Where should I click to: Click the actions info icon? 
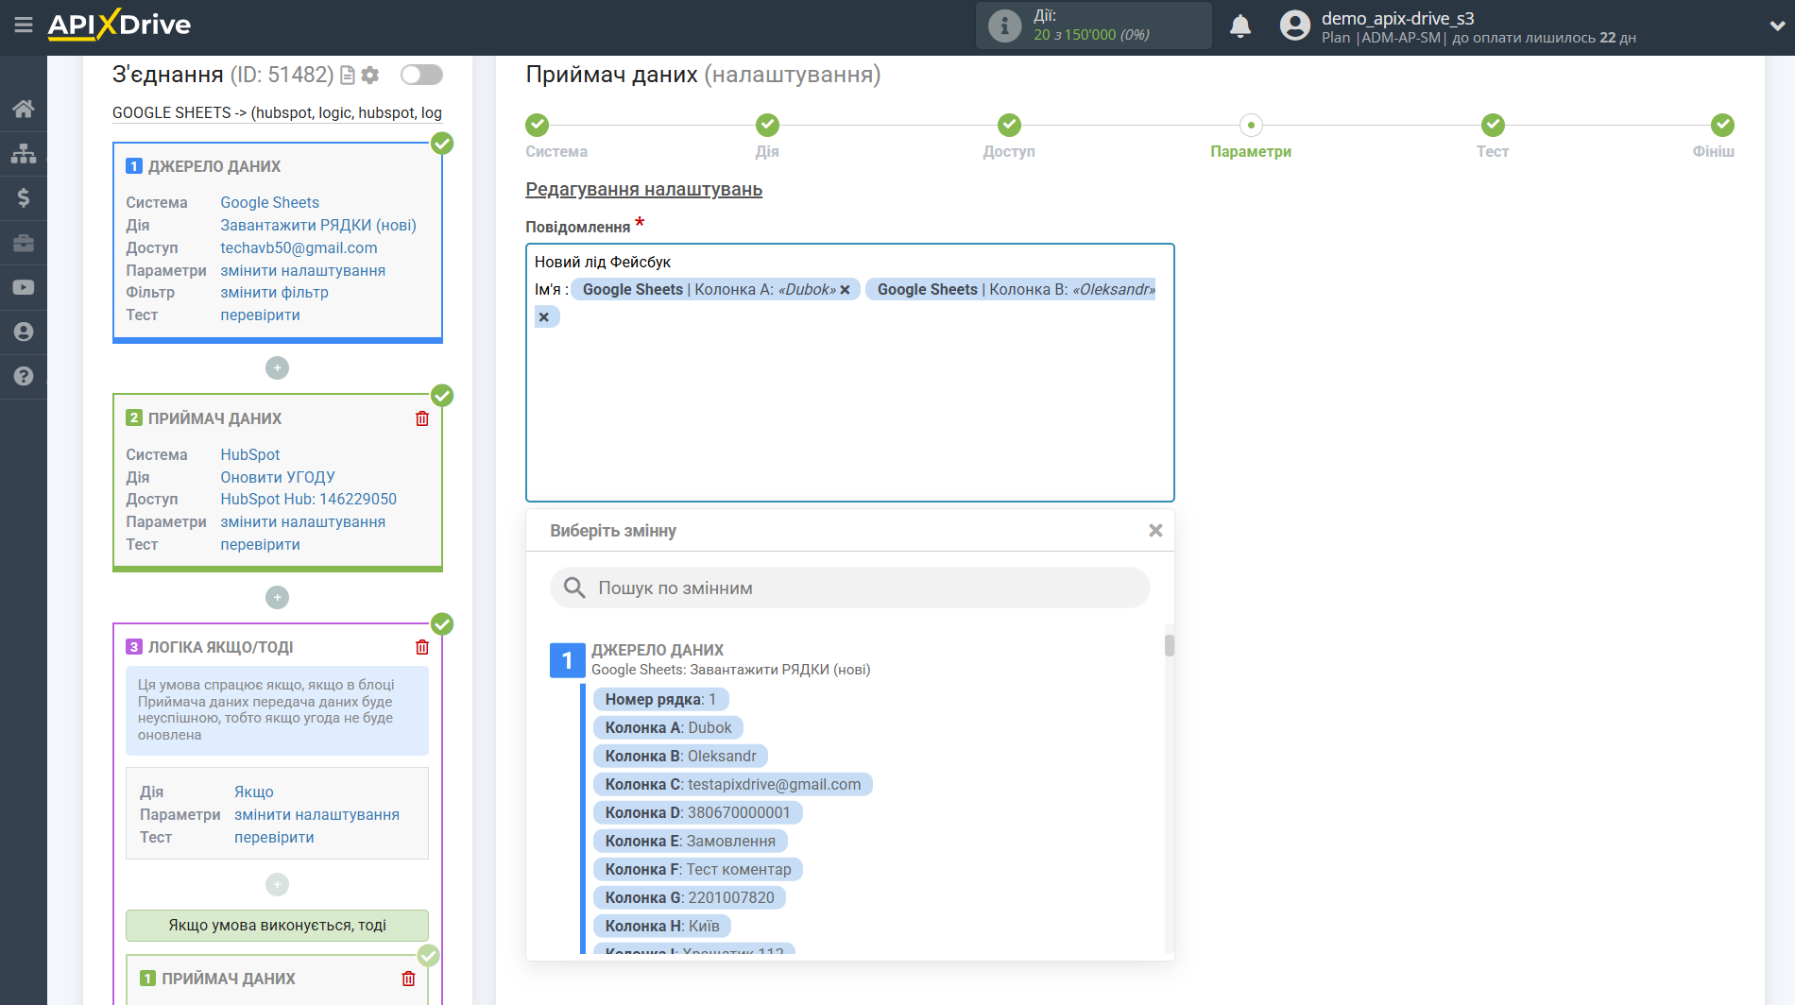[1004, 26]
